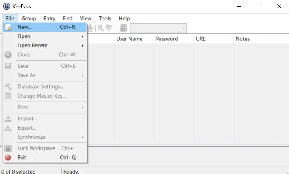Select Print in the File menu

[45, 107]
